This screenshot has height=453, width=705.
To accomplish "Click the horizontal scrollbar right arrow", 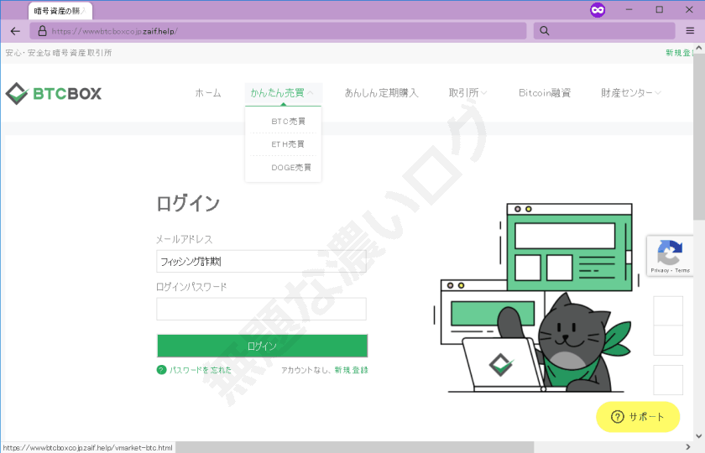I will (688, 447).
